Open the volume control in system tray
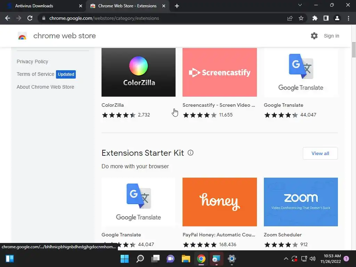356x267 pixels. pos(313,259)
